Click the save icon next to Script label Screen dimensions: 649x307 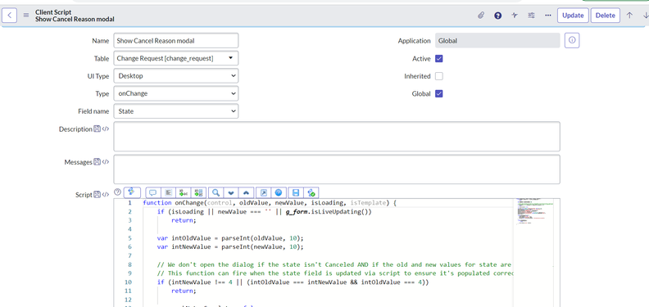97,195
